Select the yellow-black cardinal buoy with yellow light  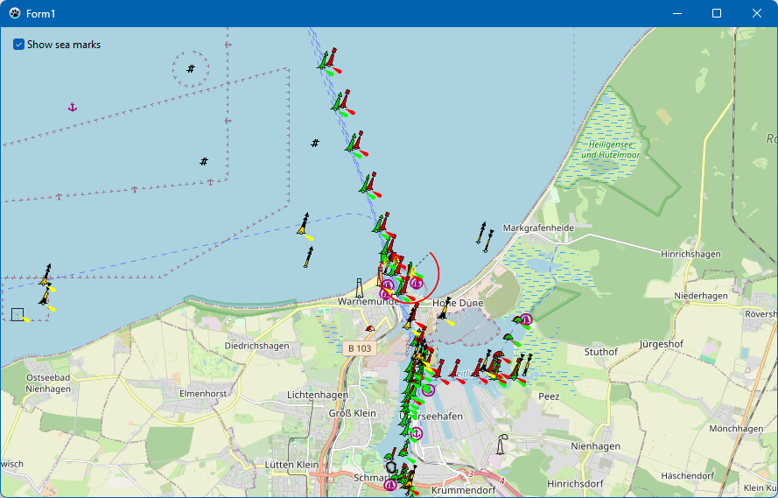pos(304,225)
